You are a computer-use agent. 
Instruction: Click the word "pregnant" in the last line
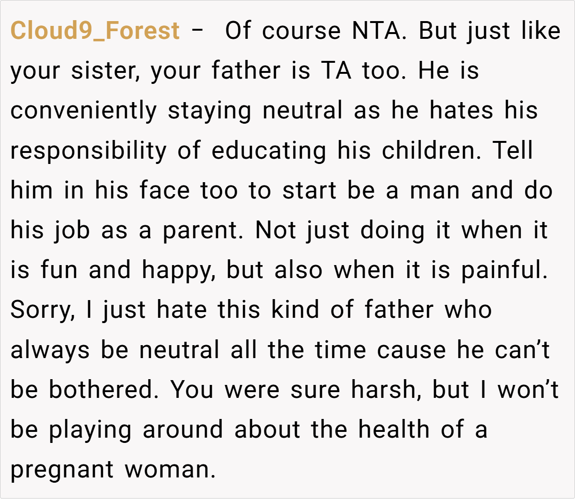click(x=62, y=470)
